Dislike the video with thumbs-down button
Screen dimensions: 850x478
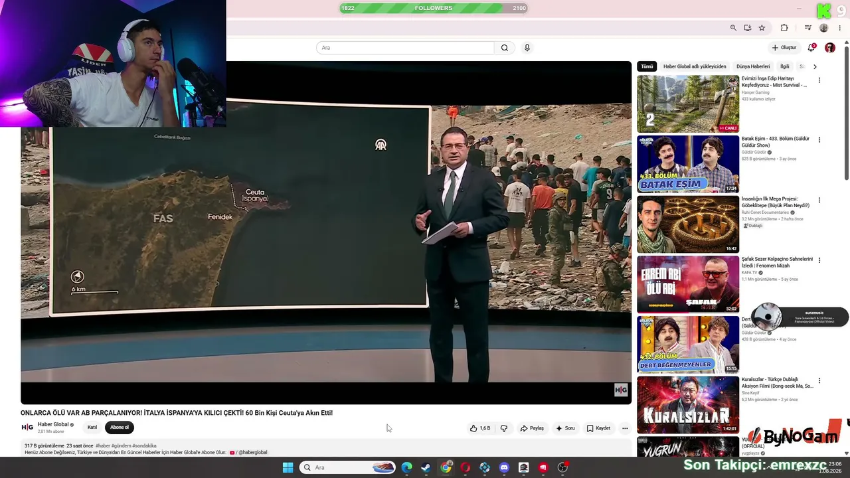tap(504, 428)
